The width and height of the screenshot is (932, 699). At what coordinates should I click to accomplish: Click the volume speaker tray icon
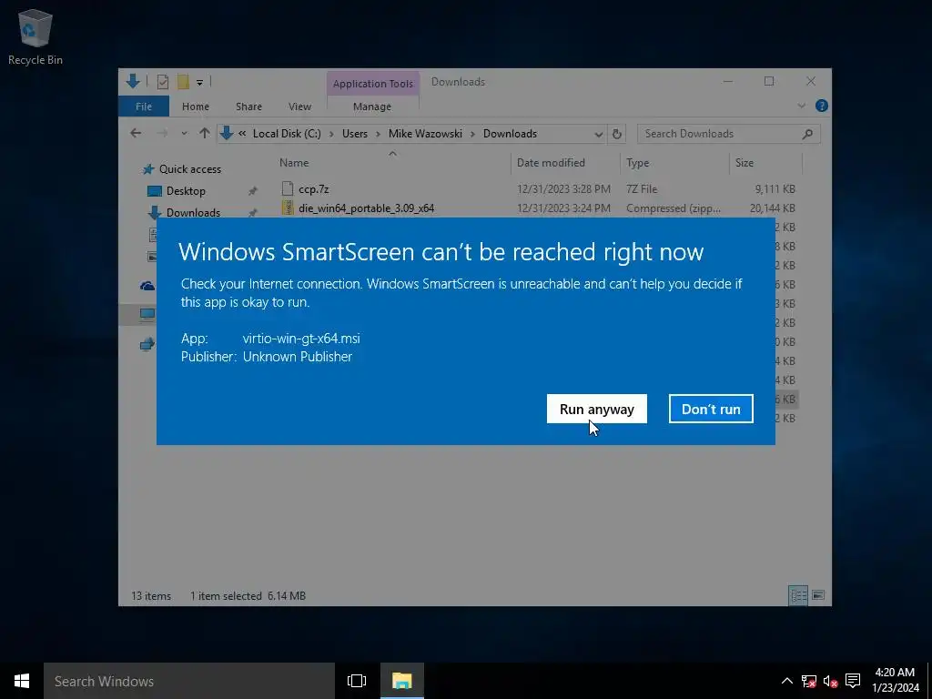click(830, 681)
